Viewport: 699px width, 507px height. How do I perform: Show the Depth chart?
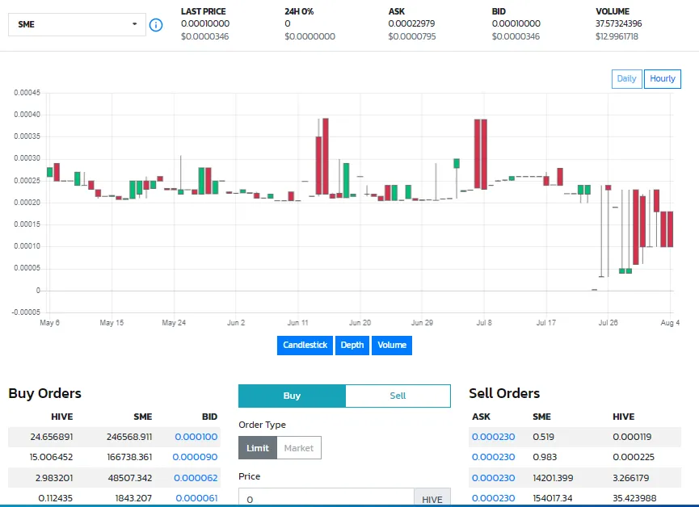[x=352, y=346]
